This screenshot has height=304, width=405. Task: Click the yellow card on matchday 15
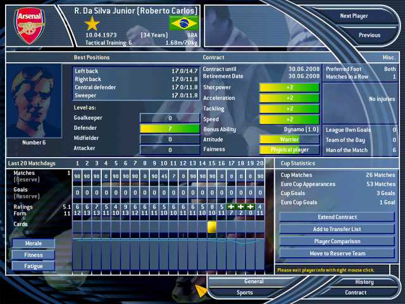tap(212, 226)
